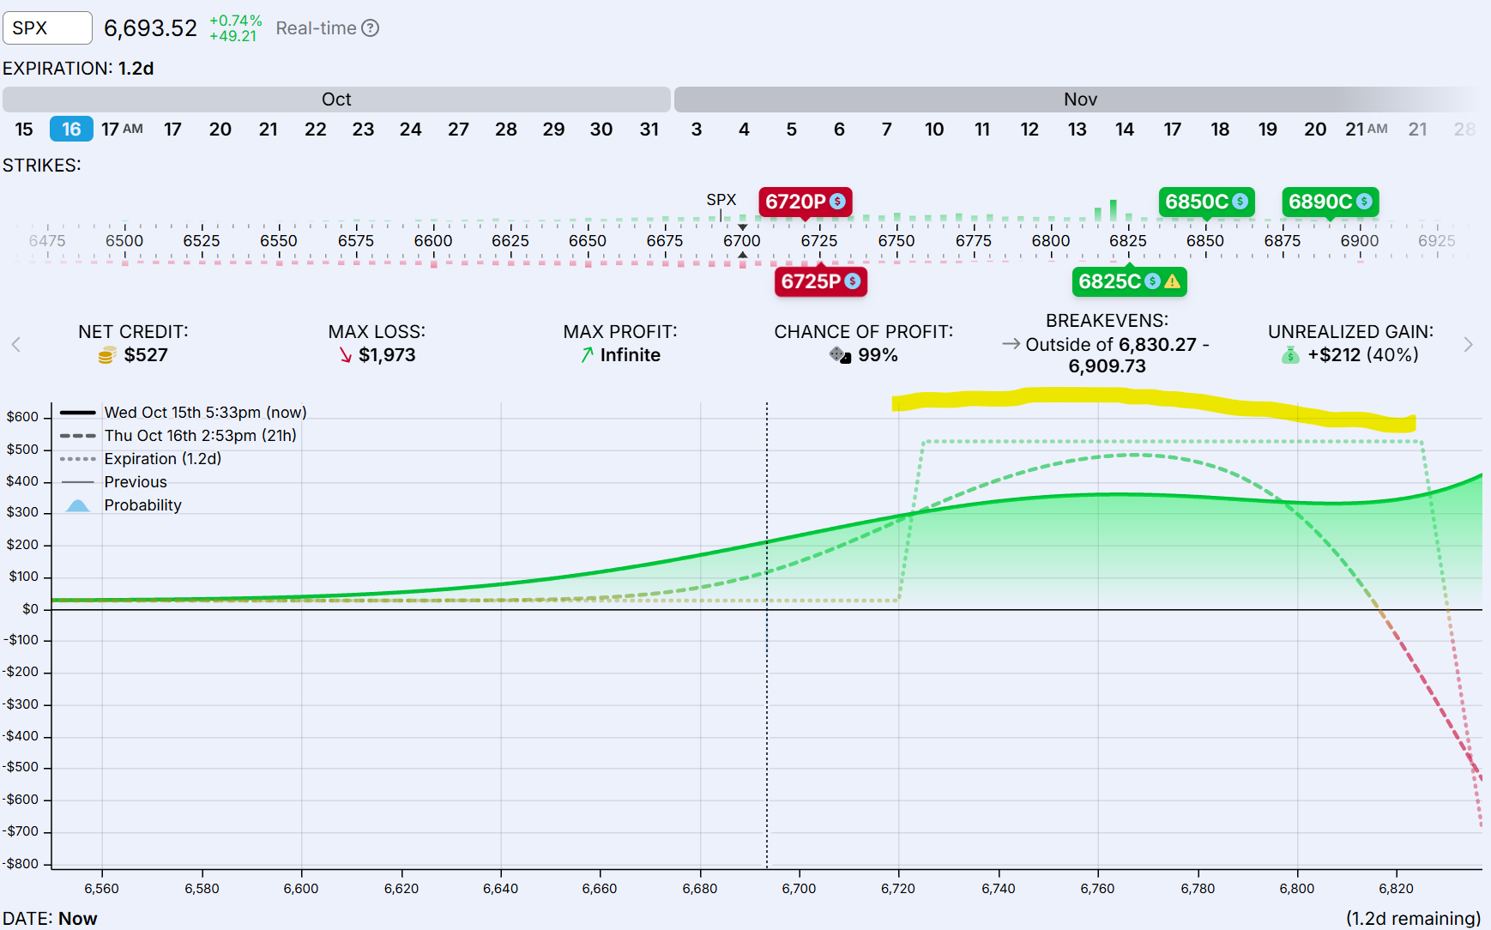
Task: Click the dollar icon on 6725P badge
Action: point(852,281)
